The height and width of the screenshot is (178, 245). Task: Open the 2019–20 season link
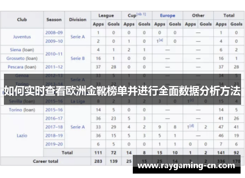[54, 144]
